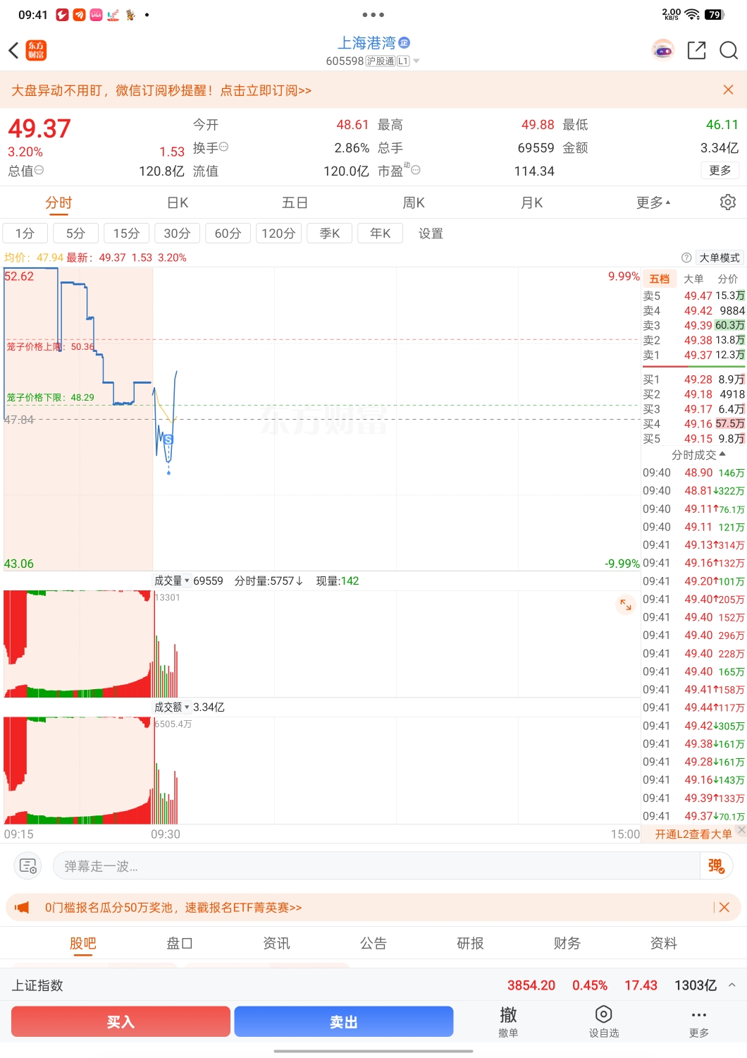Screen dimensions: 747x1058
Task: Open the 成交额 indicator dropdown
Action: click(172, 707)
